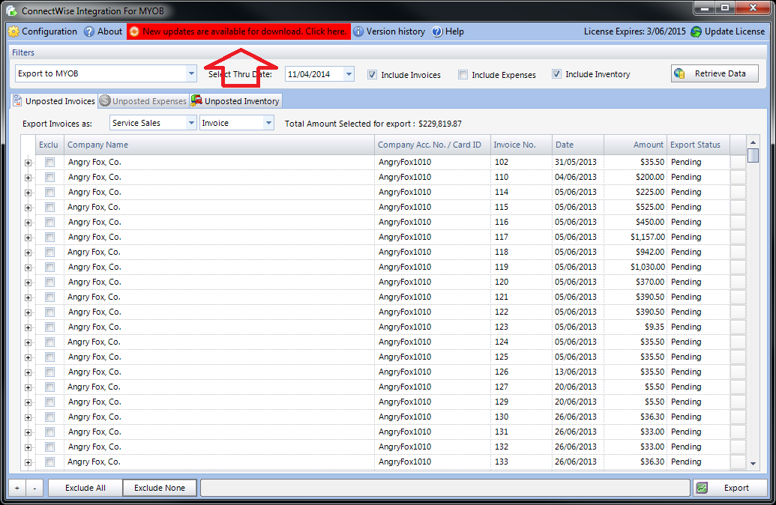Click the new updates available banner
Image resolution: width=776 pixels, height=505 pixels.
click(x=238, y=31)
